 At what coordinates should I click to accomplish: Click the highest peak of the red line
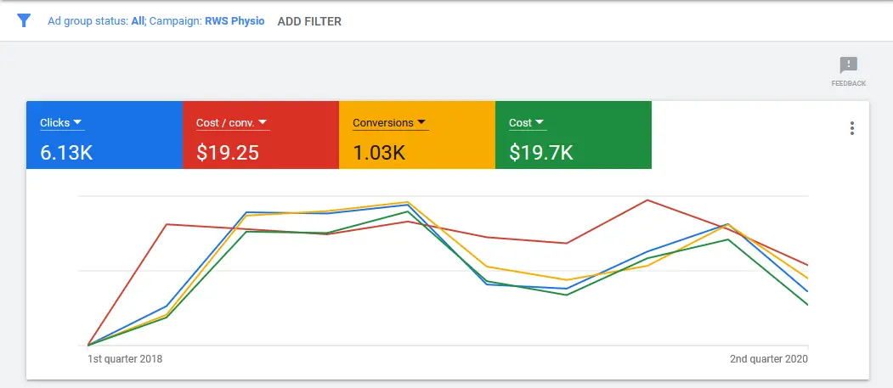[x=648, y=200]
